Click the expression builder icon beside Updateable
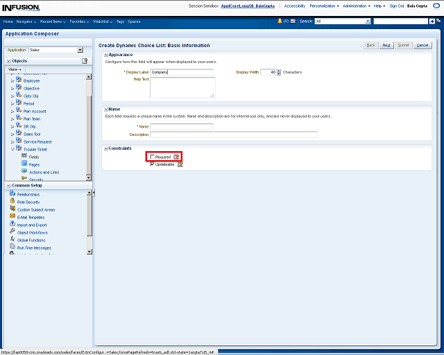The height and width of the screenshot is (355, 444). (x=180, y=164)
